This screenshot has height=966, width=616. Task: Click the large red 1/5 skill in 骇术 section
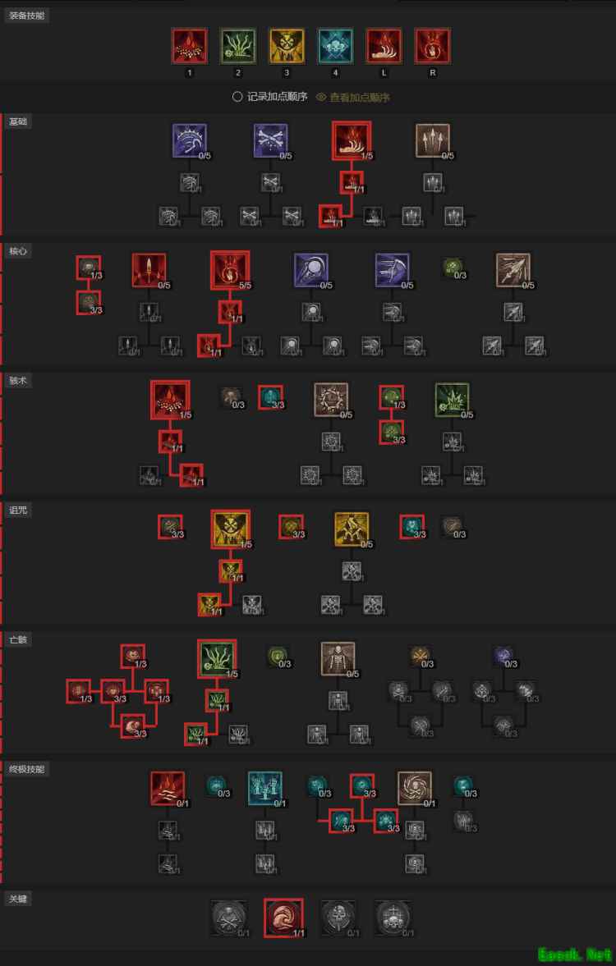(170, 400)
